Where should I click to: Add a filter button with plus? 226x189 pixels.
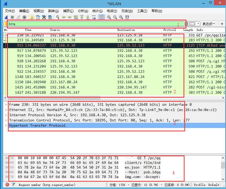click(222, 24)
